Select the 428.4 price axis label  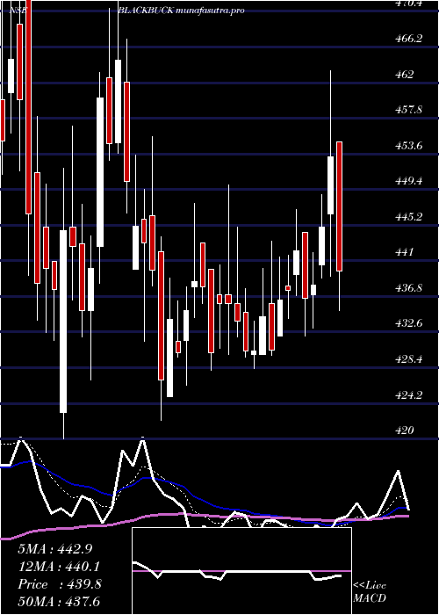click(408, 359)
